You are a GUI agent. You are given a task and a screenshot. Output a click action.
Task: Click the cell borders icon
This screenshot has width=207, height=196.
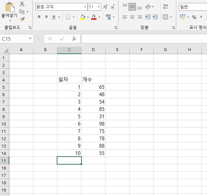(68, 17)
